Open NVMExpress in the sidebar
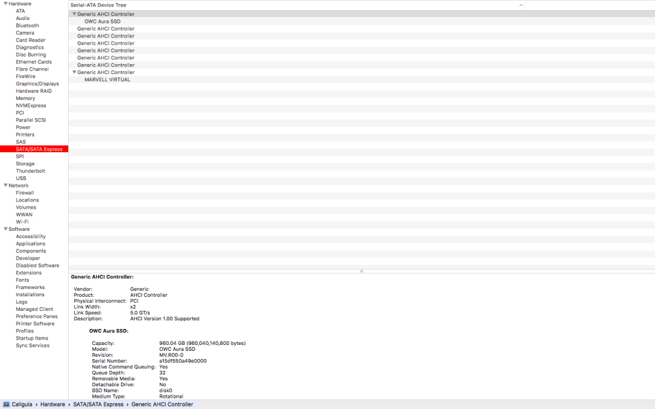This screenshot has width=655, height=409. 31,105
